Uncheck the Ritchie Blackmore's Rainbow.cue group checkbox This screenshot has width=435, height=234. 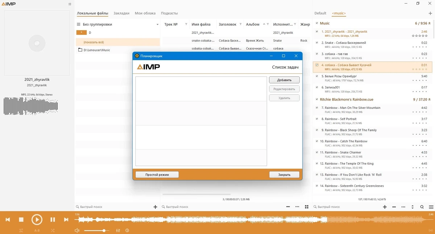pyautogui.click(x=317, y=99)
